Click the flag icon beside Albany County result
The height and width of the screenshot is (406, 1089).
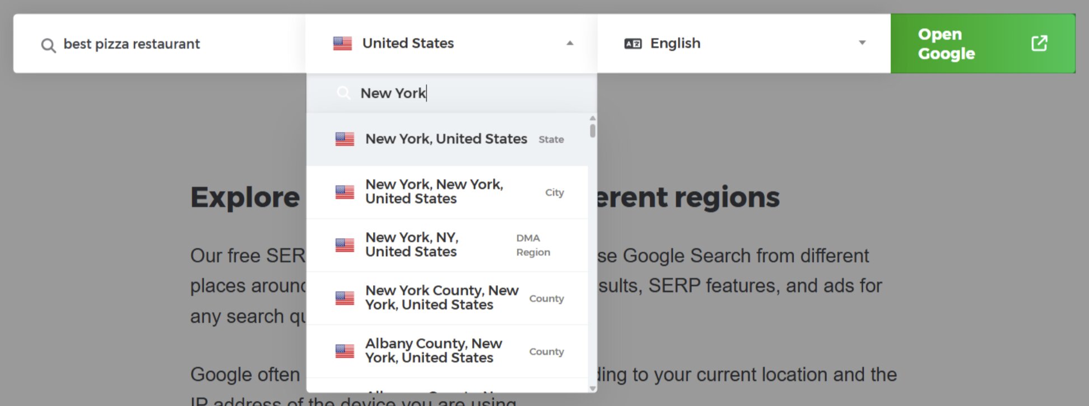point(345,351)
